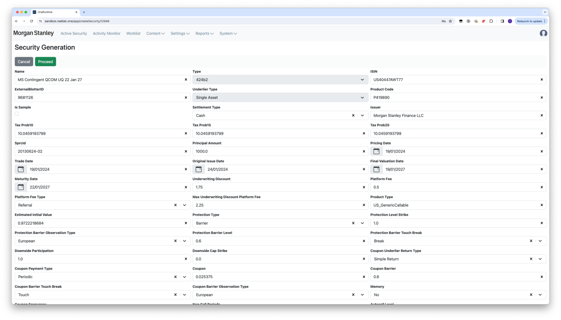Open the Protection Barrier Touch Break dropdown

(x=540, y=241)
